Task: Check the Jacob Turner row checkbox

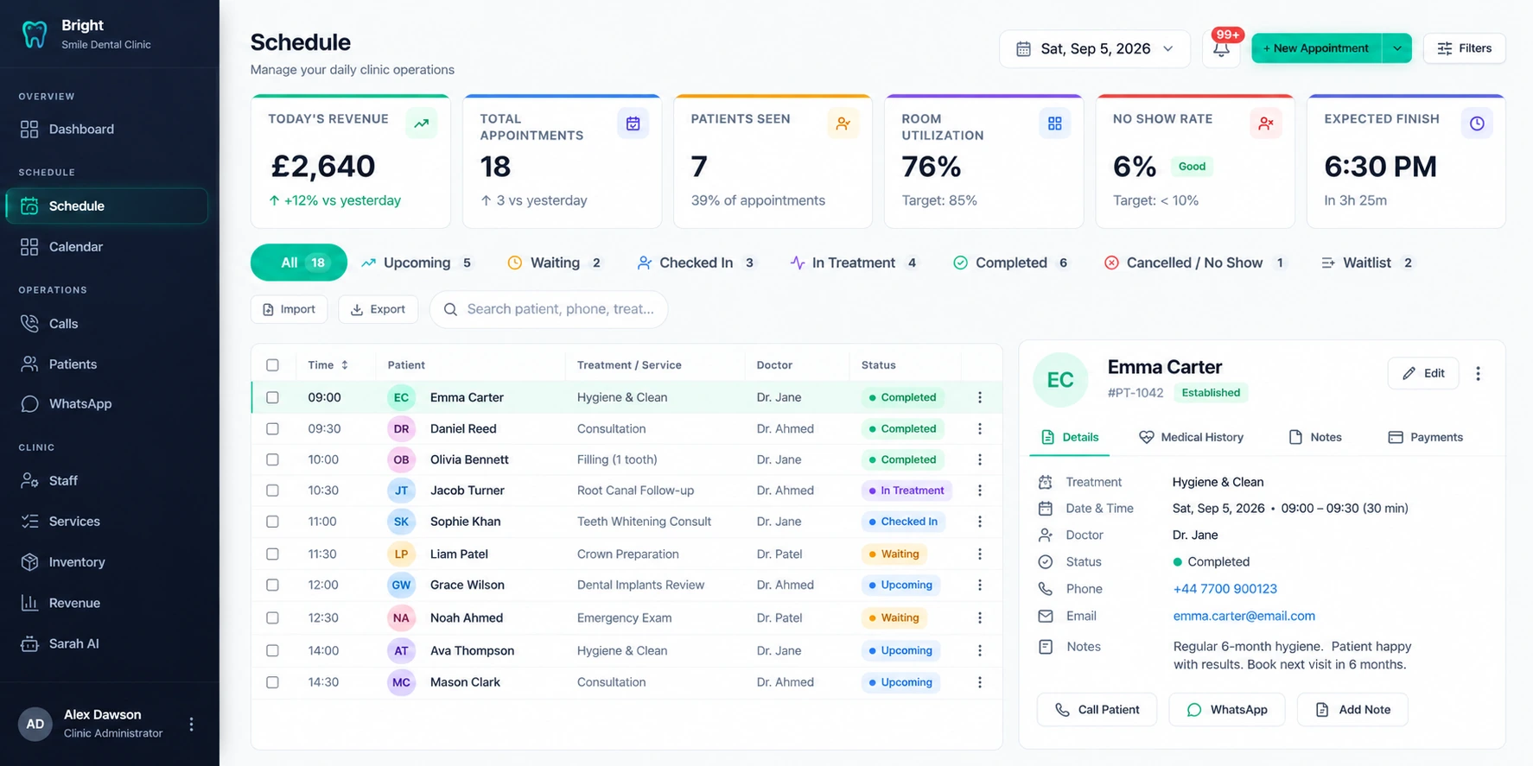Action: coord(272,491)
